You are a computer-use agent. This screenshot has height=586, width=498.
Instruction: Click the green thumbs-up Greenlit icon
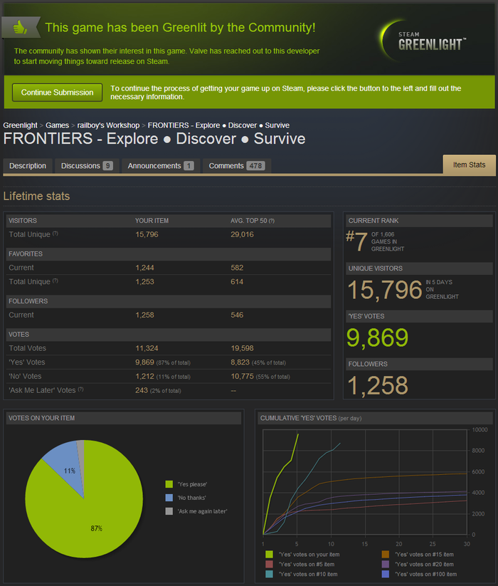21,27
